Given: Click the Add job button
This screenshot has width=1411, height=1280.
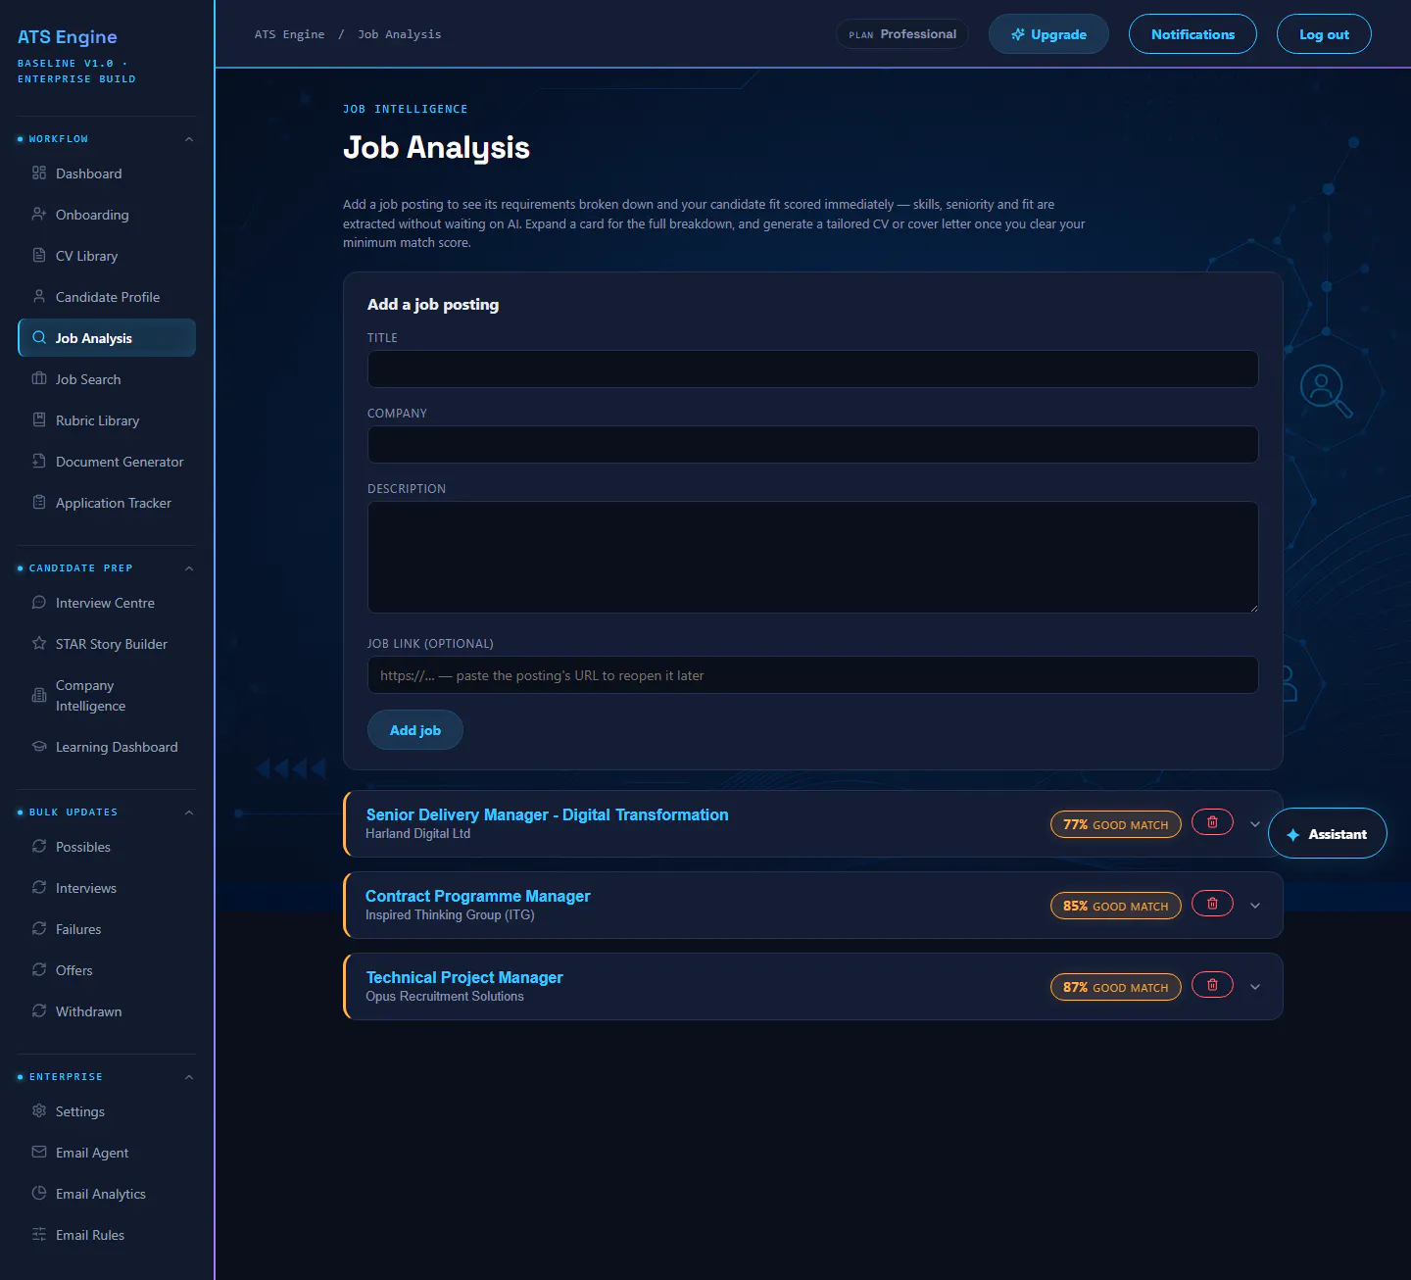Looking at the screenshot, I should click(x=415, y=730).
